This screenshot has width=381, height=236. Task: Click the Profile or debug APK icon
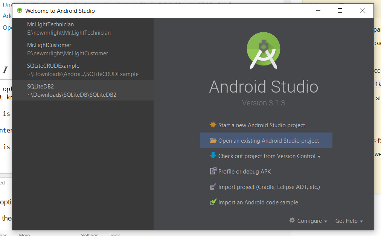(213, 171)
